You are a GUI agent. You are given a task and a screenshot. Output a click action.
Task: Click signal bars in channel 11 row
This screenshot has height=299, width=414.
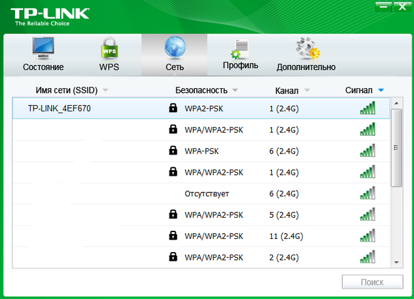[x=368, y=236]
